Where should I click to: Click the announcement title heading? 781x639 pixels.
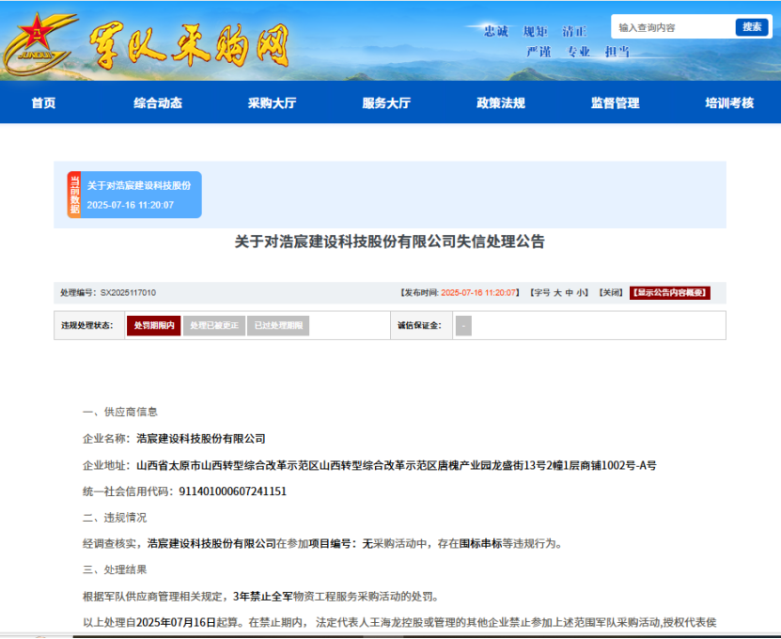(389, 242)
